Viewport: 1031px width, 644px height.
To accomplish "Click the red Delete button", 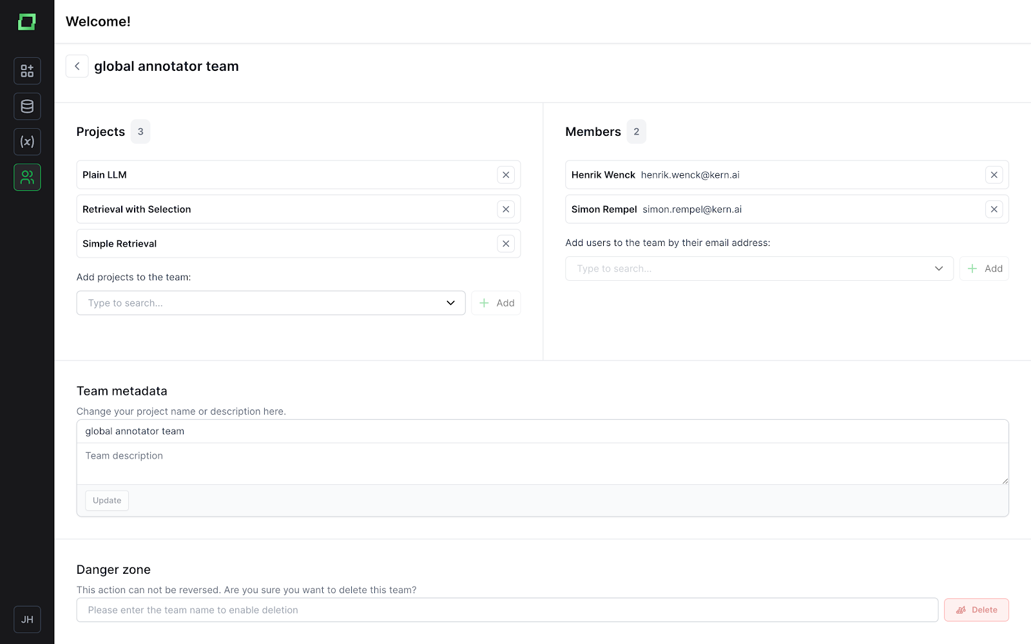I will click(976, 610).
